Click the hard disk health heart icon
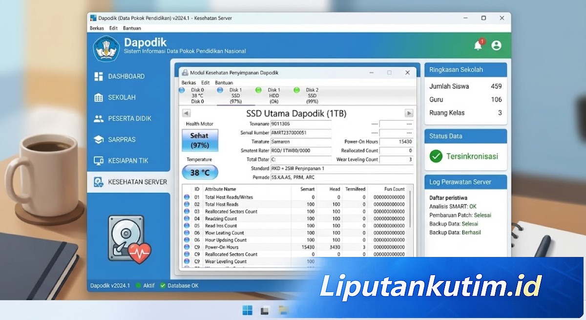Viewport: 586px width, 320px height. 128,239
